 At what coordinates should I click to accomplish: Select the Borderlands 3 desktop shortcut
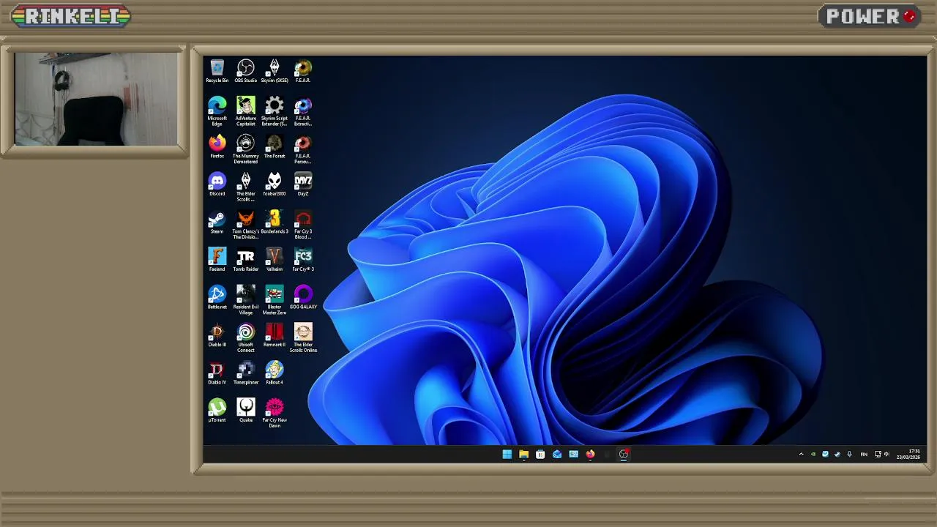[275, 223]
